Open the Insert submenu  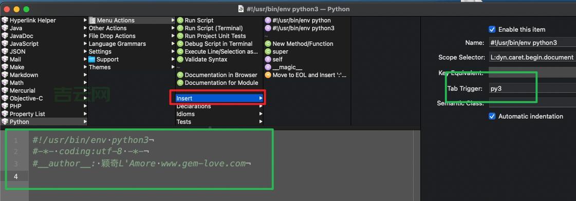pos(219,98)
